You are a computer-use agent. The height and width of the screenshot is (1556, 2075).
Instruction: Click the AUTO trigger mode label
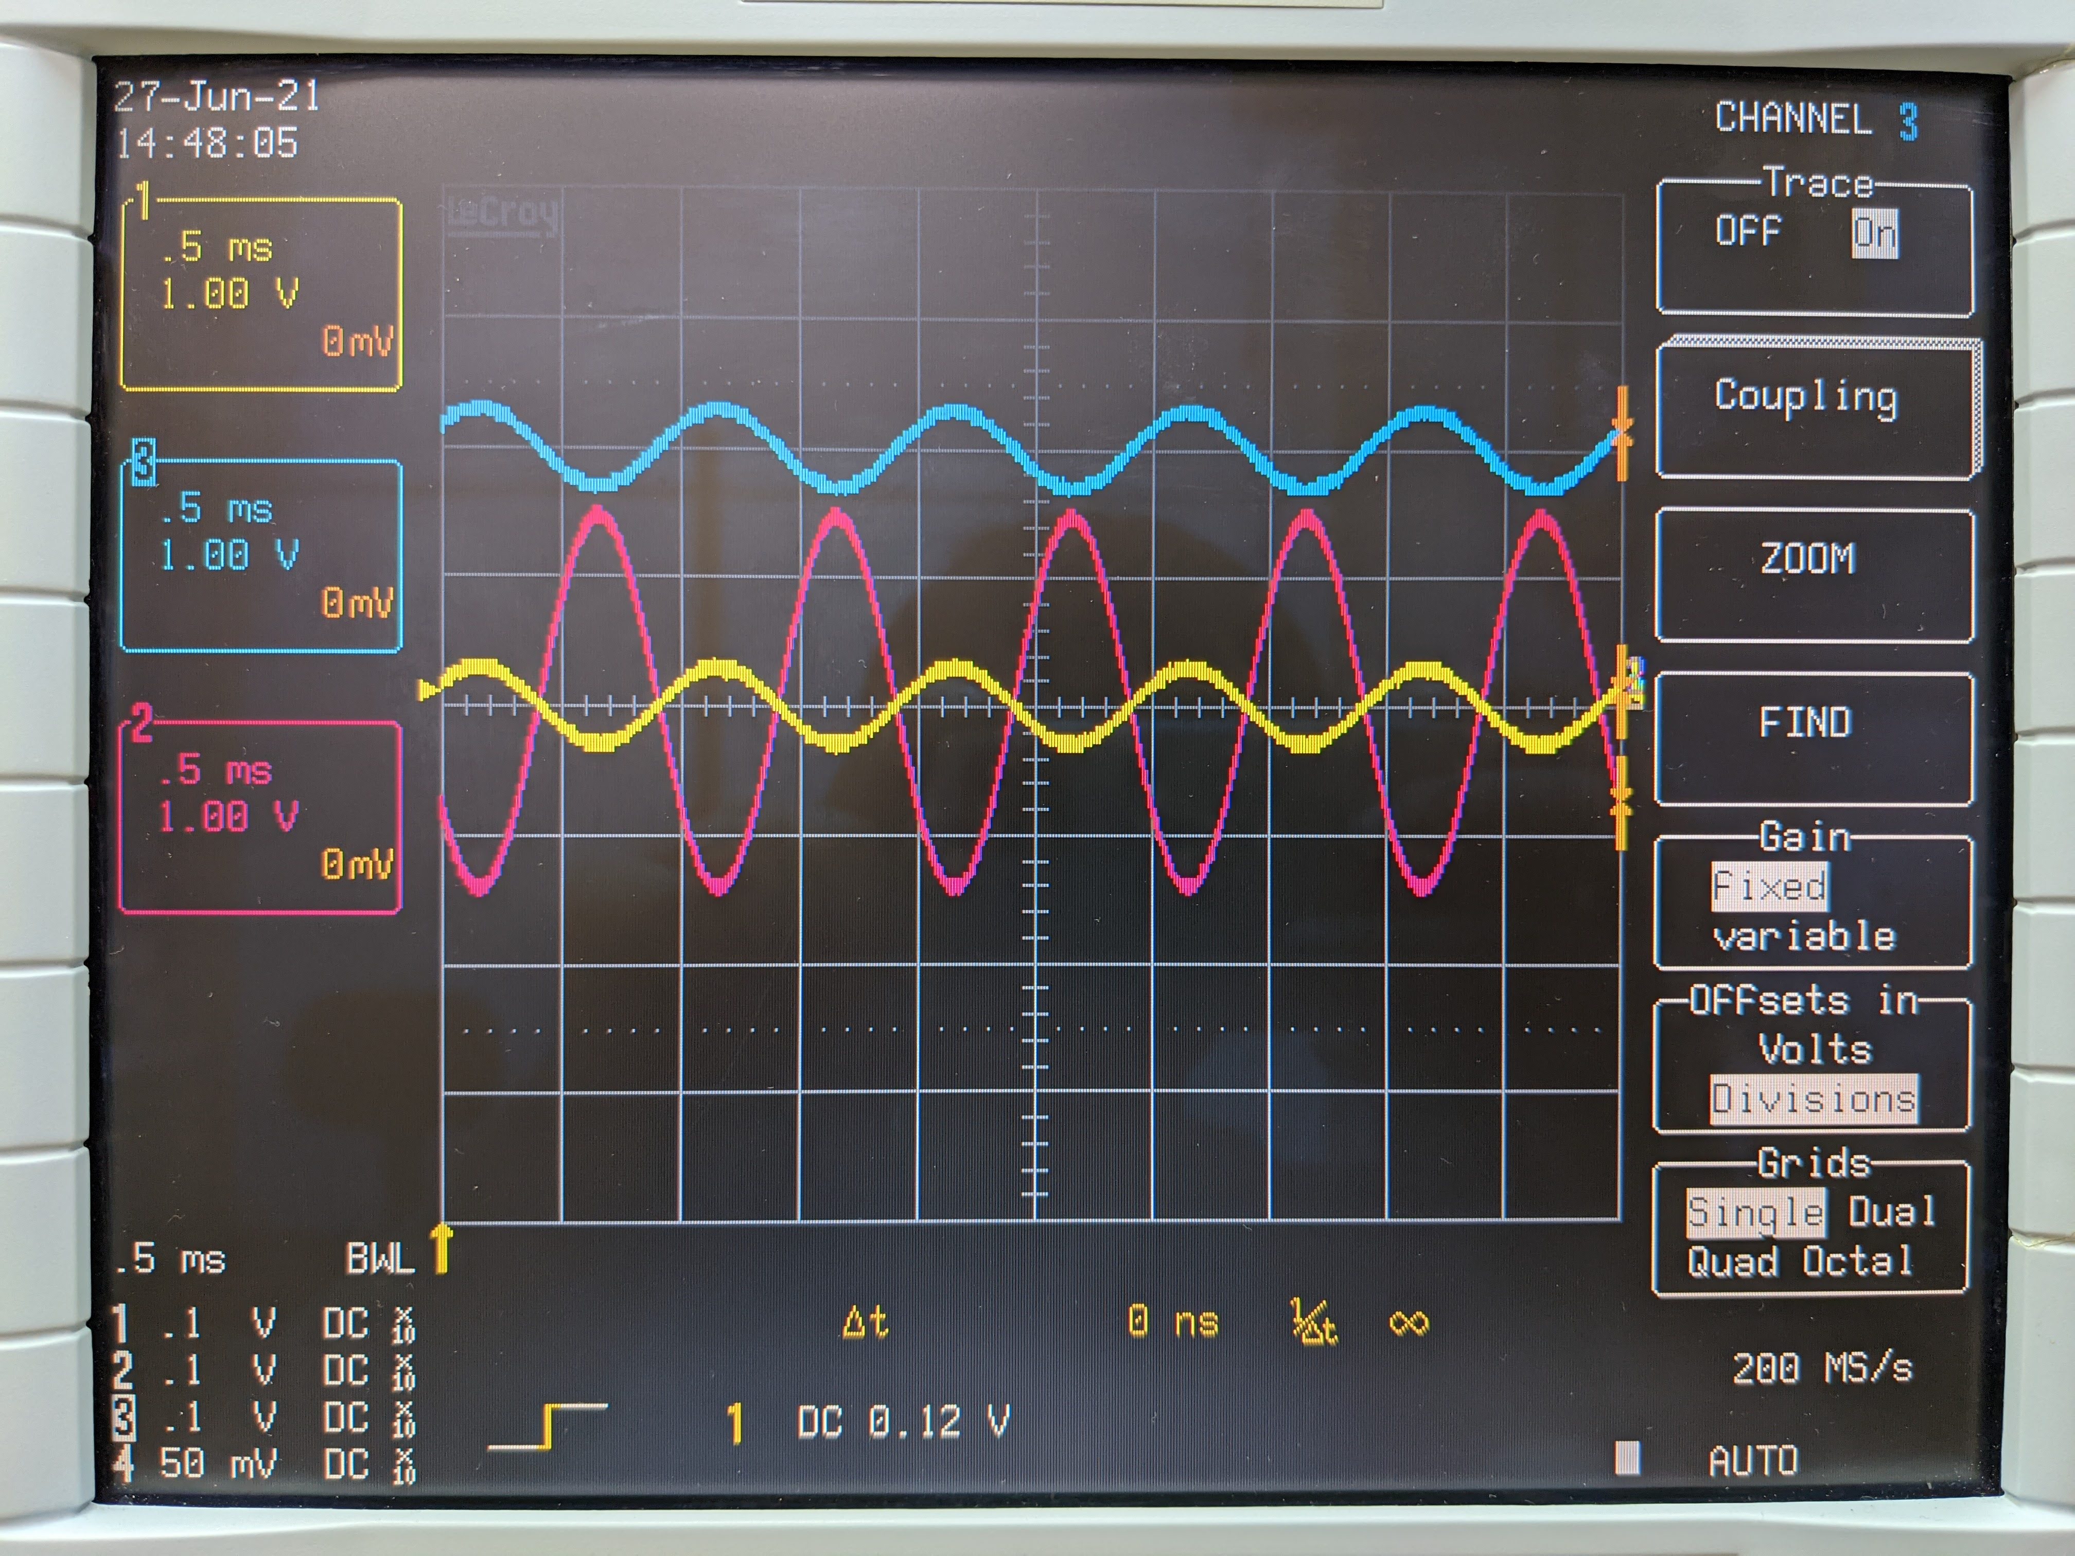[1753, 1460]
